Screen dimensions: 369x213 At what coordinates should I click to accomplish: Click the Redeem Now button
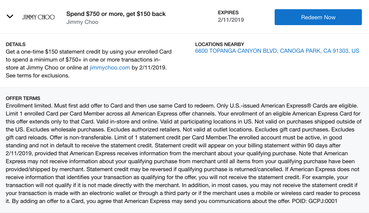318,17
